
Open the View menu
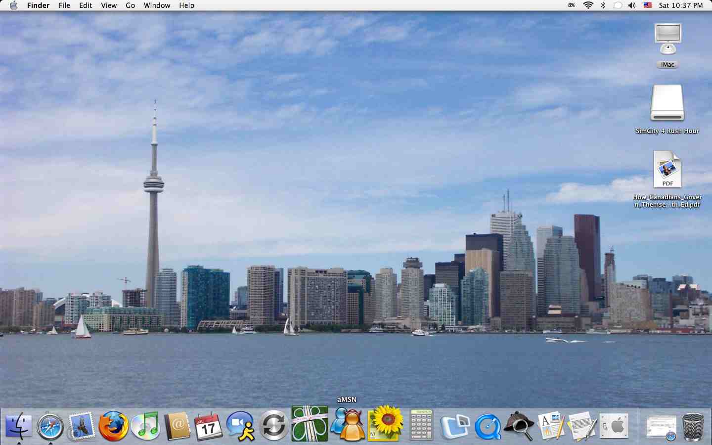click(x=109, y=5)
